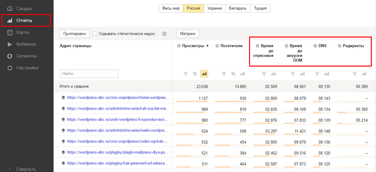The height and width of the screenshot is (172, 376).
Task: Click the Итого и средние row label
Action: (x=74, y=86)
